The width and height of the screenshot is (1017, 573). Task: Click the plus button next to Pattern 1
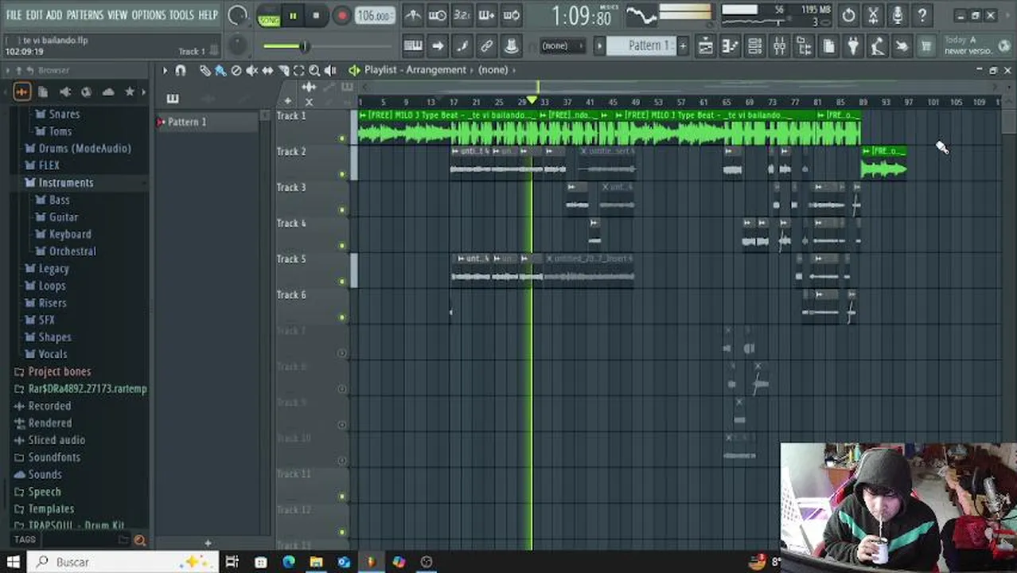pos(682,45)
